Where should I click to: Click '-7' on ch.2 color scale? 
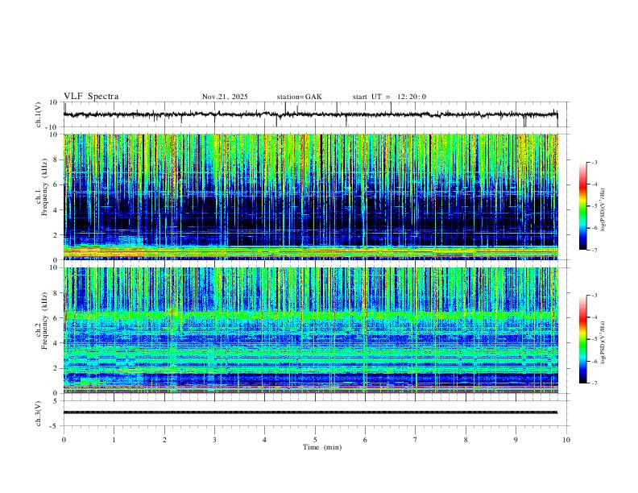(x=594, y=383)
